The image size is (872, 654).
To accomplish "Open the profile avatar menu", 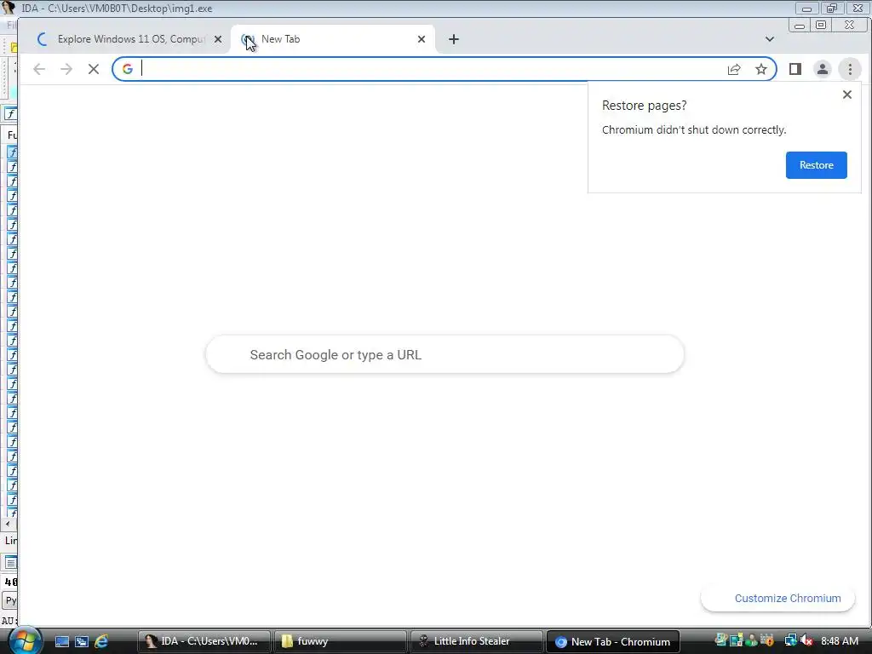I will (x=823, y=69).
